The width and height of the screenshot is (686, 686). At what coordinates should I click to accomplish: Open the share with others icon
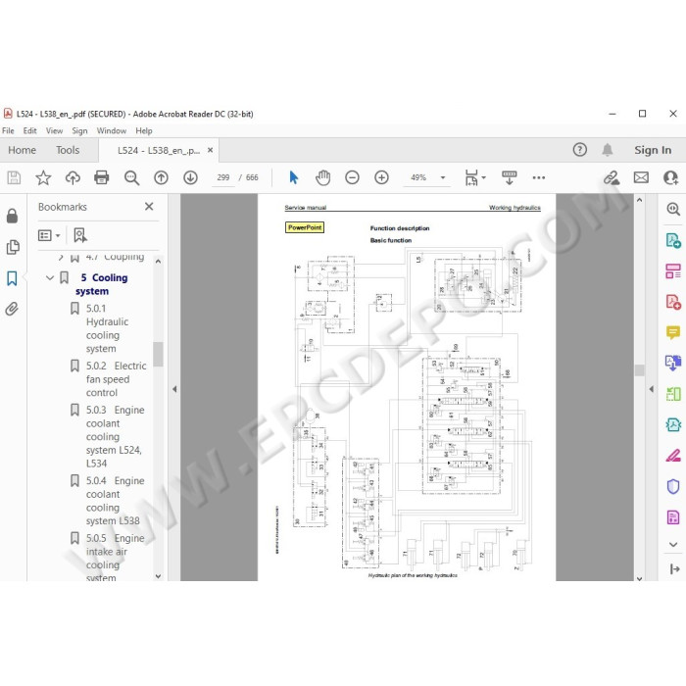670,177
